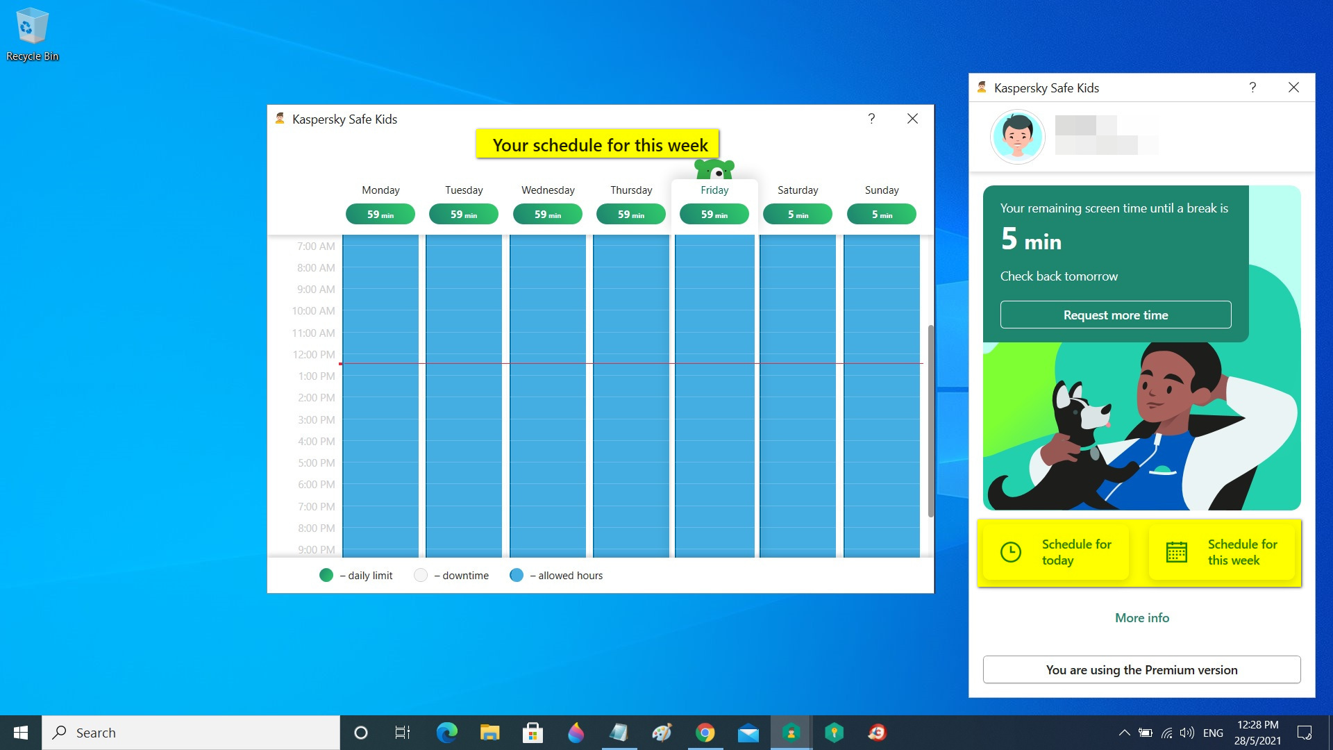Click Premium version status button
Viewport: 1333px width, 750px height.
1141,669
